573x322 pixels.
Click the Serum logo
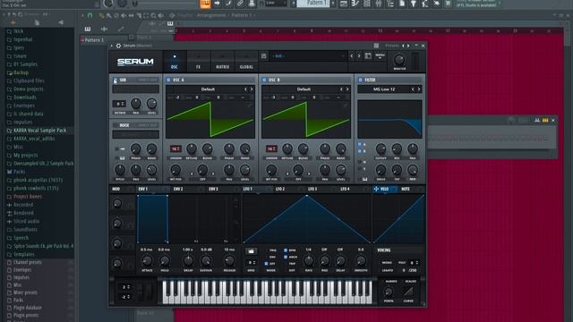pyautogui.click(x=135, y=62)
